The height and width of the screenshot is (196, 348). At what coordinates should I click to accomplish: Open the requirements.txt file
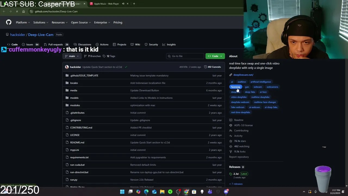[79, 157]
